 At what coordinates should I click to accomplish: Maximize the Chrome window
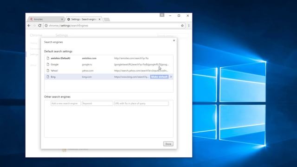pos(179,16)
